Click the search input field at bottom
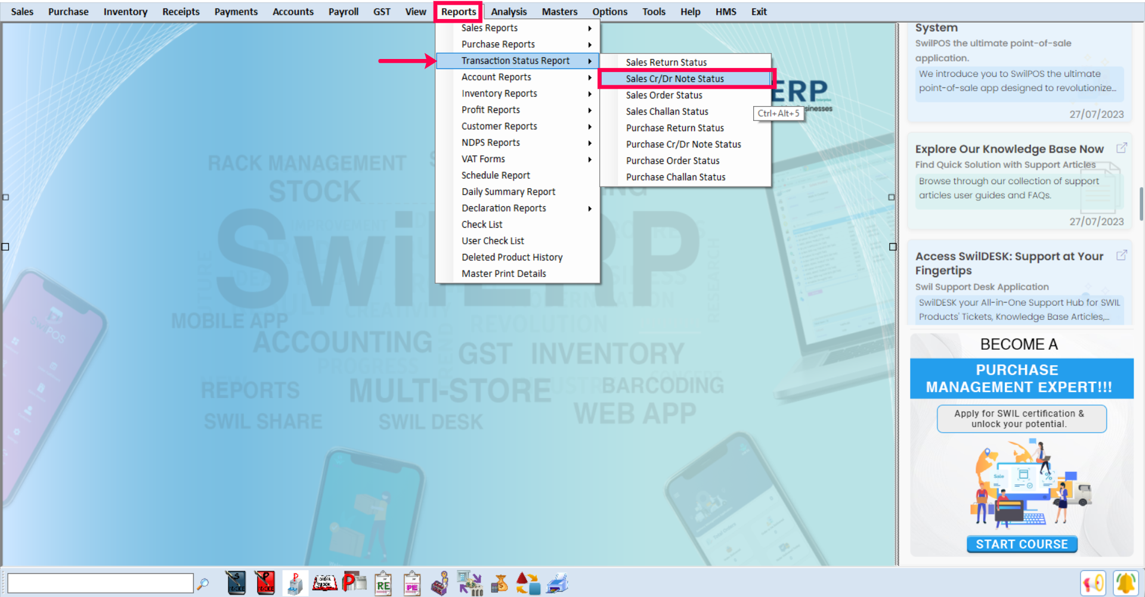The height and width of the screenshot is (597, 1145). coord(100,583)
